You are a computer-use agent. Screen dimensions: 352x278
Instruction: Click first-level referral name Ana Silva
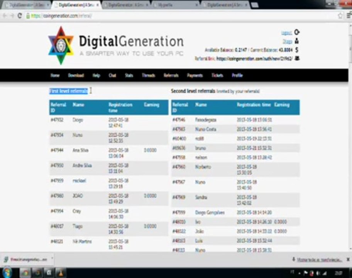80,150
